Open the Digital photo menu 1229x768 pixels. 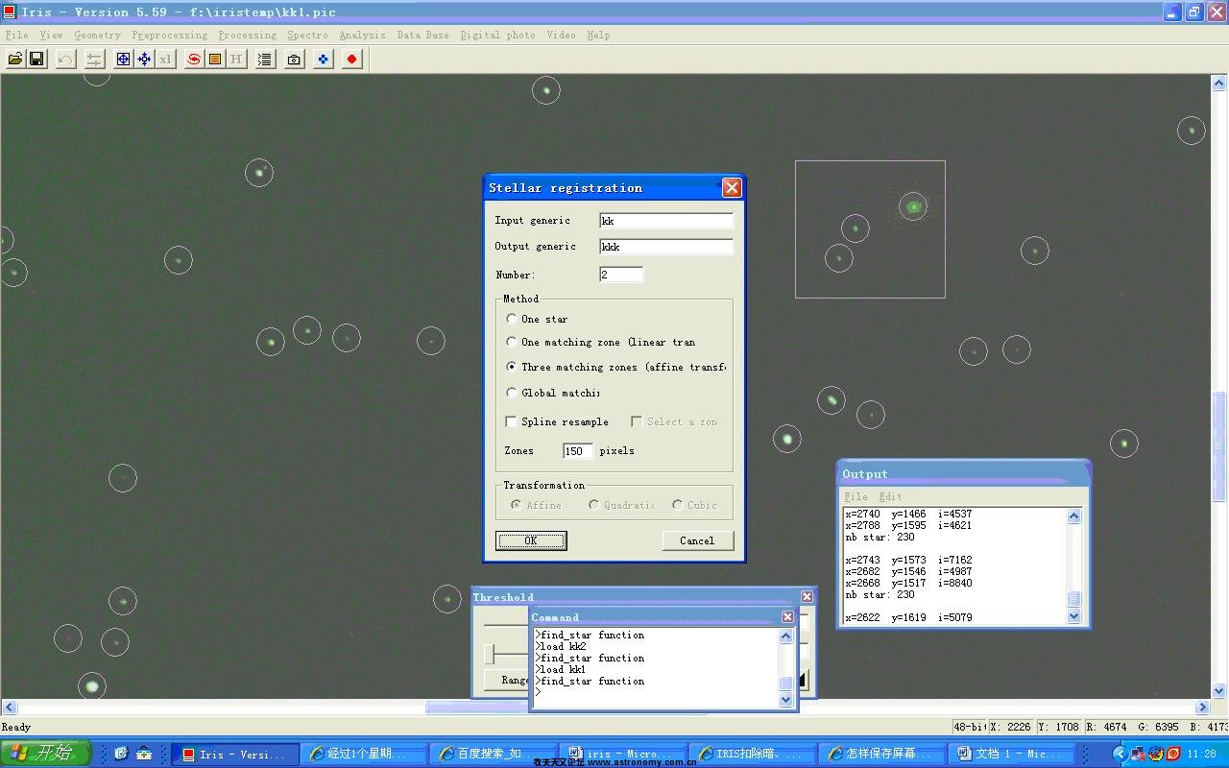click(497, 36)
